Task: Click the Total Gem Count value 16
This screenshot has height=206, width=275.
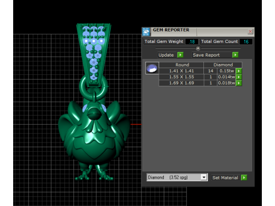Action: [x=246, y=42]
